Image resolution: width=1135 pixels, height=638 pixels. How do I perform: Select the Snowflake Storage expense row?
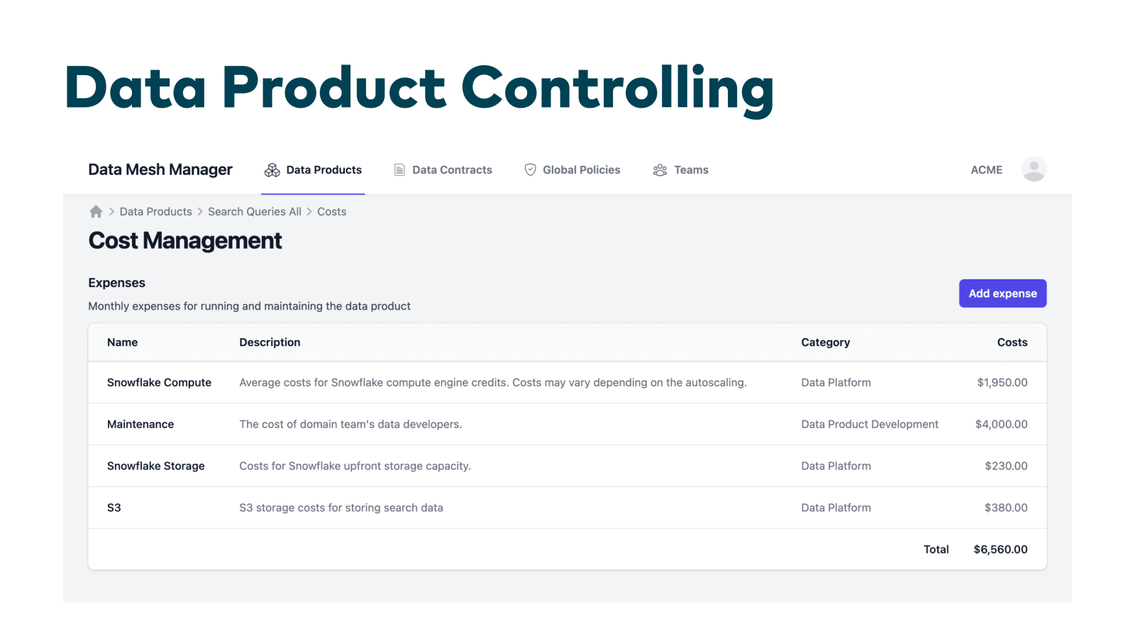pyautogui.click(x=155, y=466)
